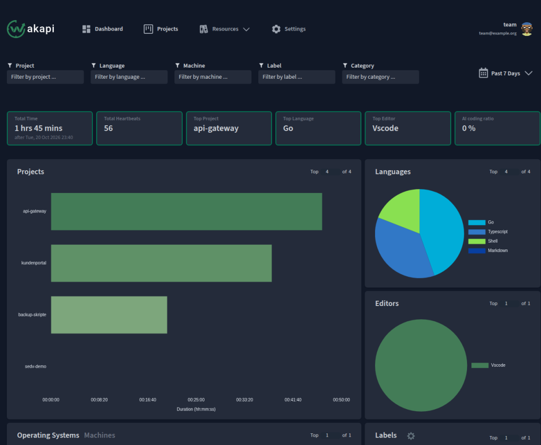541x445 pixels.
Task: Click the Settings gear icon
Action: (276, 29)
